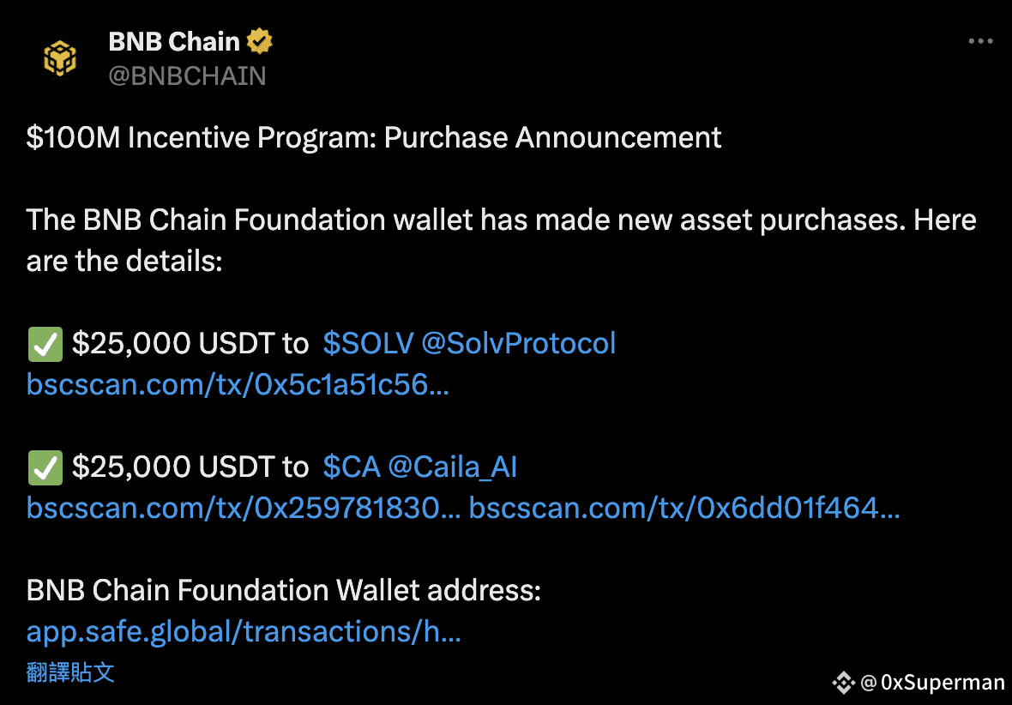The height and width of the screenshot is (705, 1012).
Task: Open the app.safe.global transactions link
Action: pyautogui.click(x=244, y=633)
